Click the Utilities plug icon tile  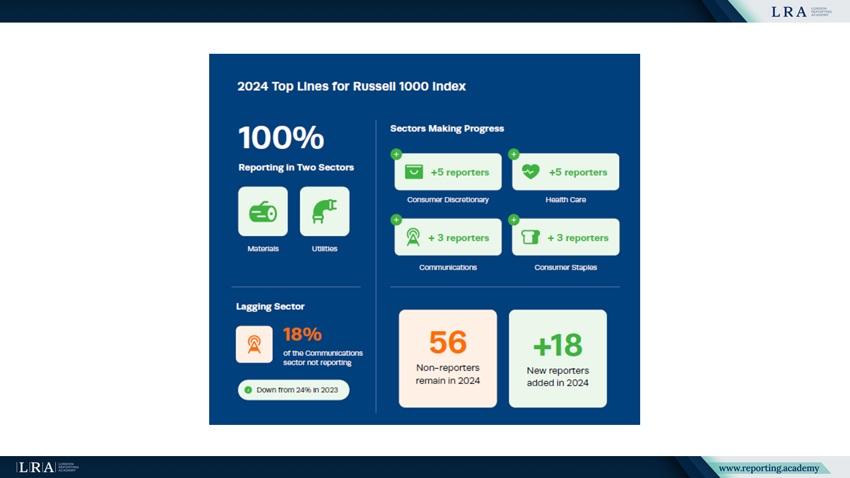pyautogui.click(x=325, y=212)
